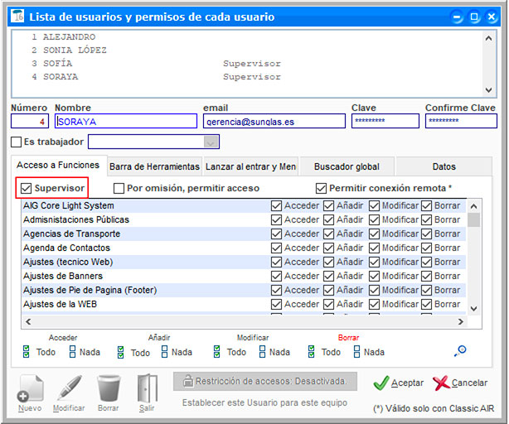Check the Es trabajador checkbox

click(17, 142)
